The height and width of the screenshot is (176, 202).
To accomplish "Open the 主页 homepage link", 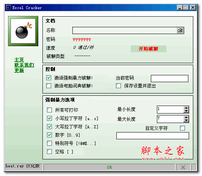I will tap(19, 60).
